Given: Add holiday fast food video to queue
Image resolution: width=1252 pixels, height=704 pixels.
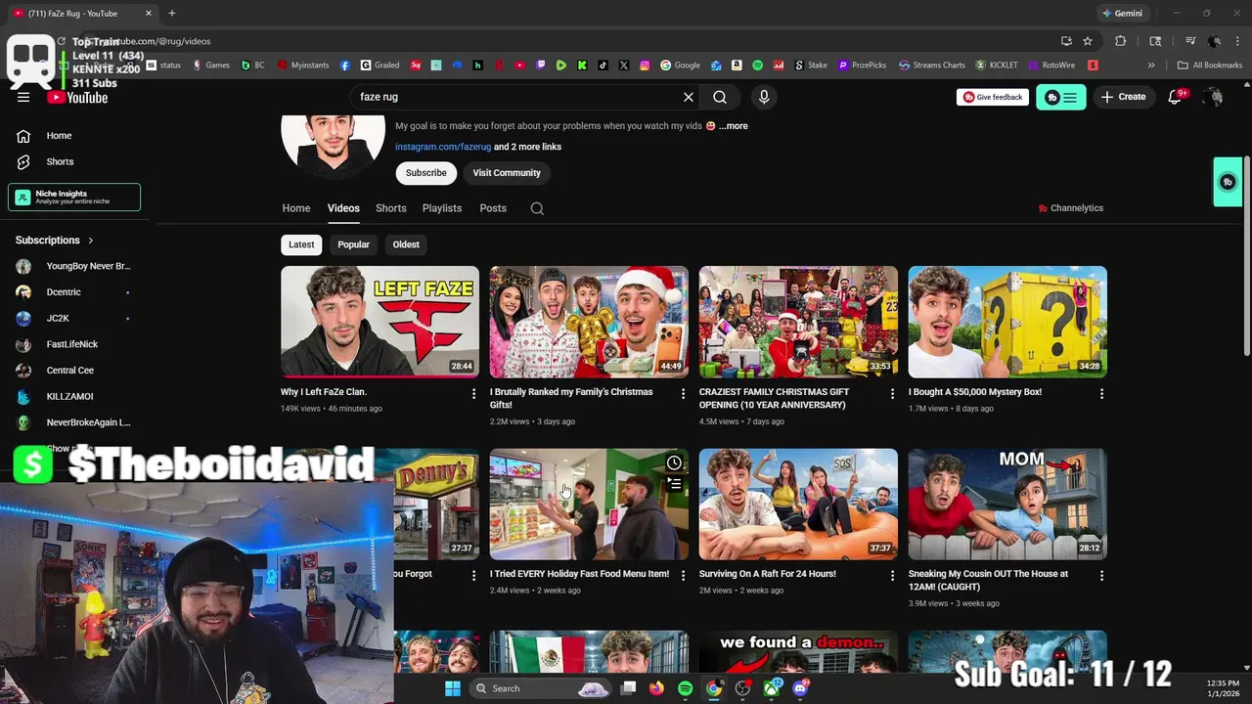Looking at the screenshot, I should 674,483.
